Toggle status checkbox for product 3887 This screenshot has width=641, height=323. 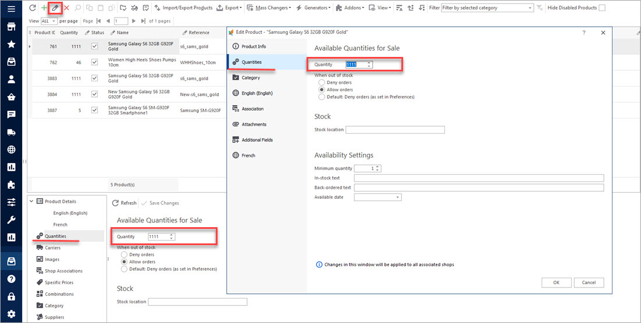95,110
